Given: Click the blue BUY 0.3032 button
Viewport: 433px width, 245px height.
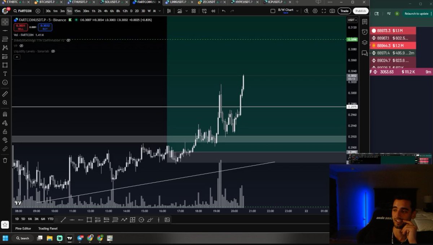Looking at the screenshot, I should [x=45, y=27].
